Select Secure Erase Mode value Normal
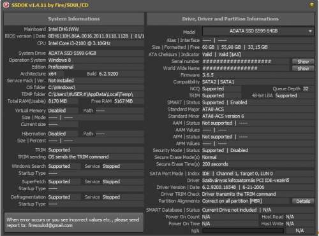This screenshot has width=319, height=236. tap(209, 157)
